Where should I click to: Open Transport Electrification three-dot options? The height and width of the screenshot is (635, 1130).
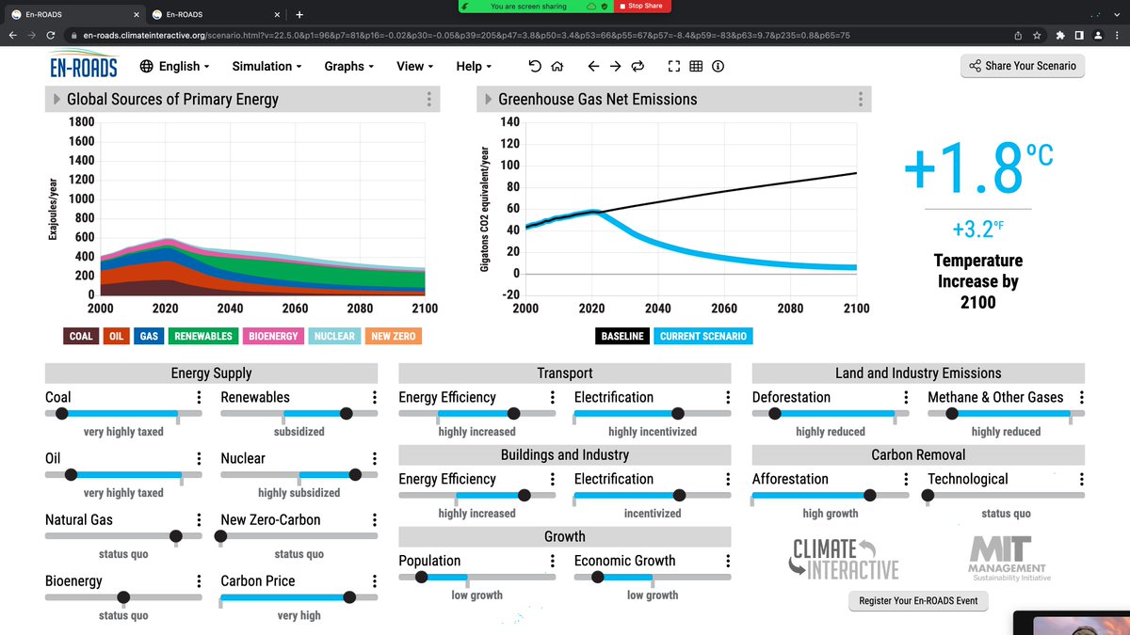[728, 398]
